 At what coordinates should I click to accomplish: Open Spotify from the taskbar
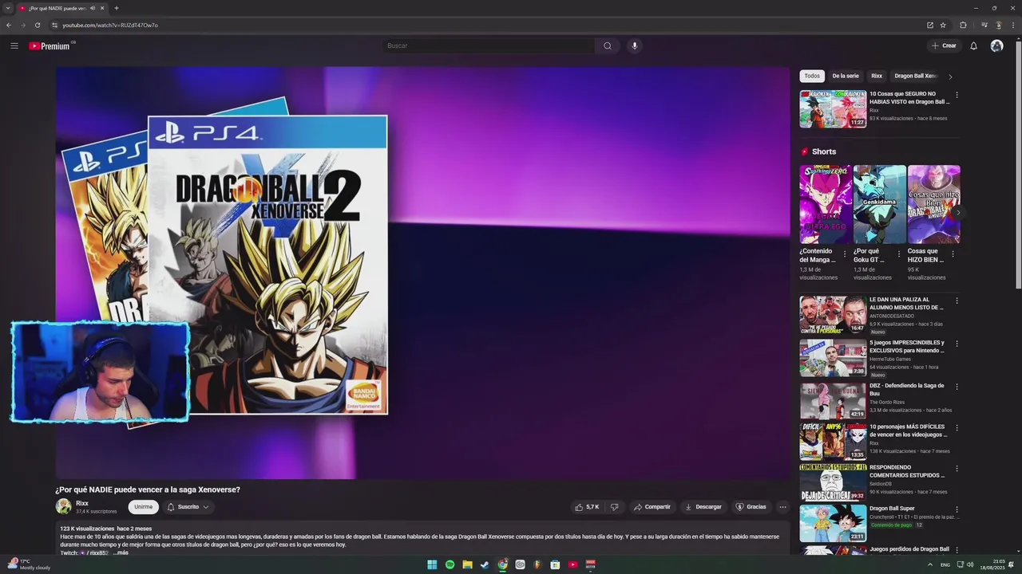pos(450,564)
